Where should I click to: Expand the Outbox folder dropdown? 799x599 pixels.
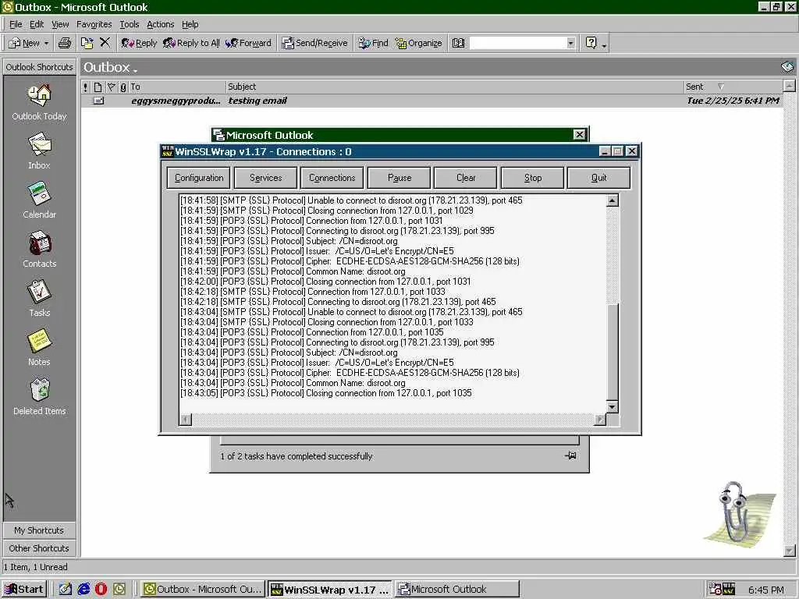click(x=136, y=69)
